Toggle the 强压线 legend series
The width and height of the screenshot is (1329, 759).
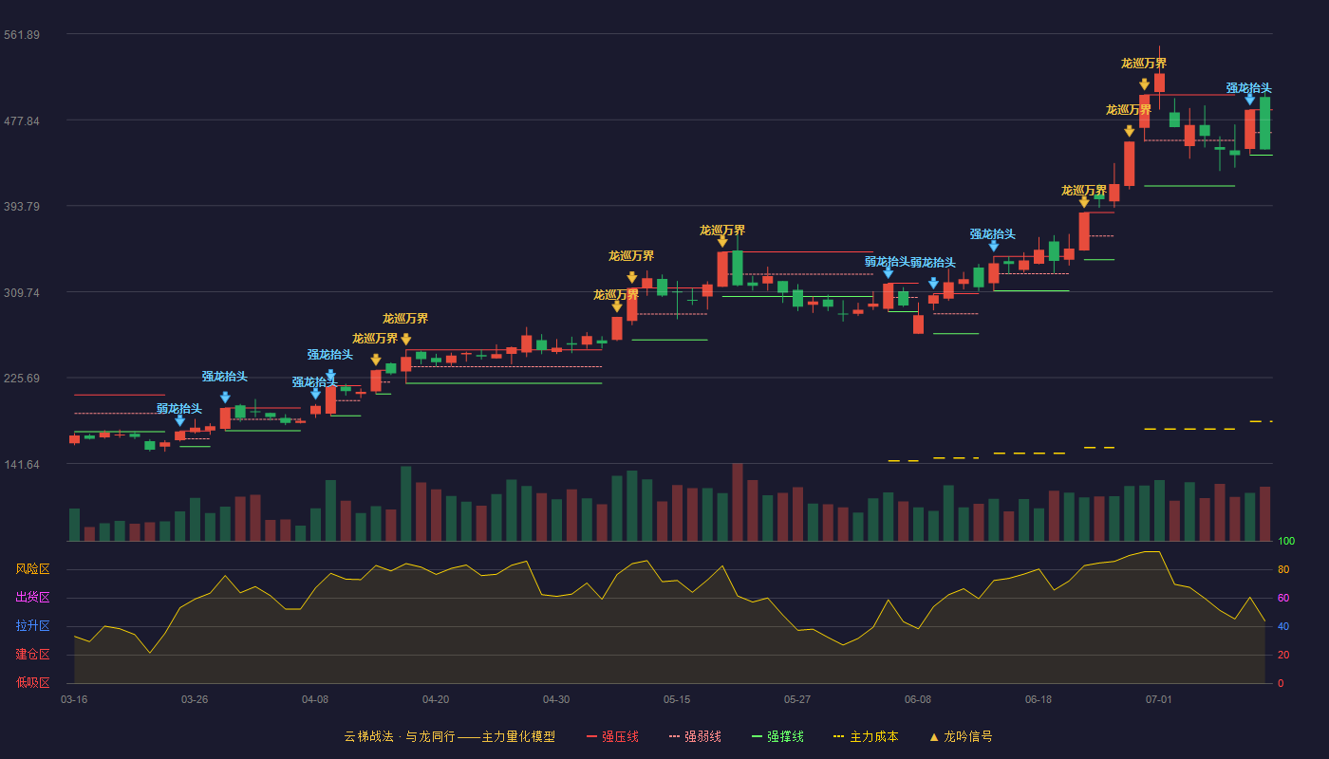tap(612, 736)
